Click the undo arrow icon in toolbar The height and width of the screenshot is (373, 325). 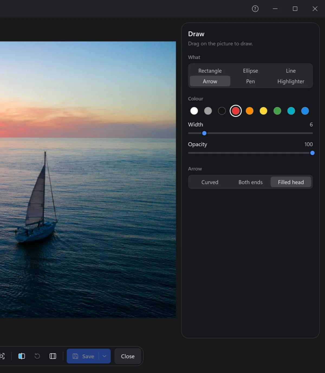(x=37, y=356)
